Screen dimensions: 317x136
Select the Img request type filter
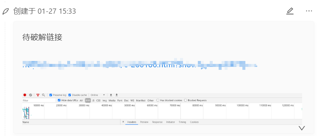(x=105, y=101)
